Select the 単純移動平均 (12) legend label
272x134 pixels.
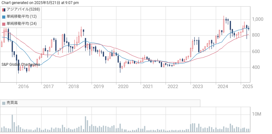click(x=22, y=16)
